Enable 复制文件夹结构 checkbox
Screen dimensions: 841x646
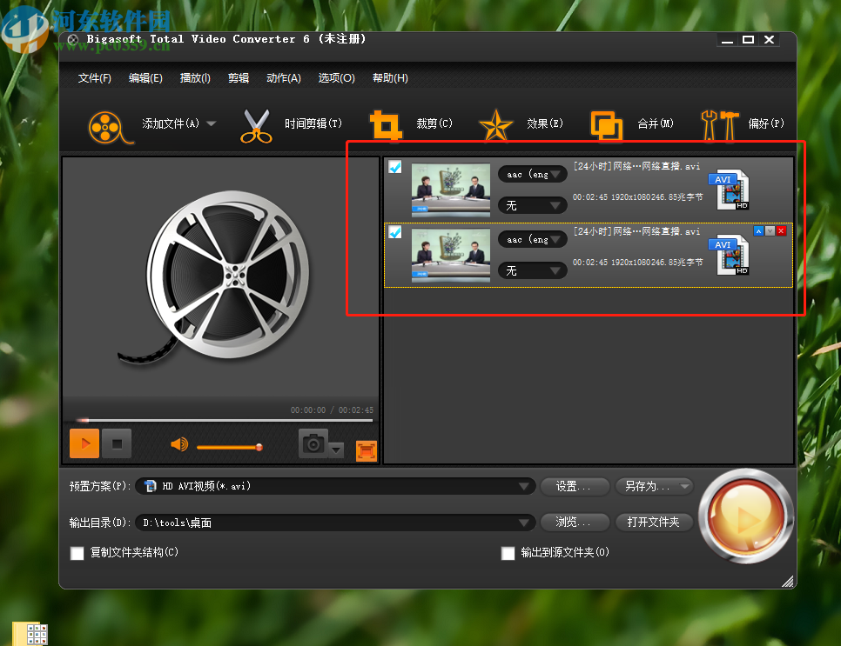[77, 553]
